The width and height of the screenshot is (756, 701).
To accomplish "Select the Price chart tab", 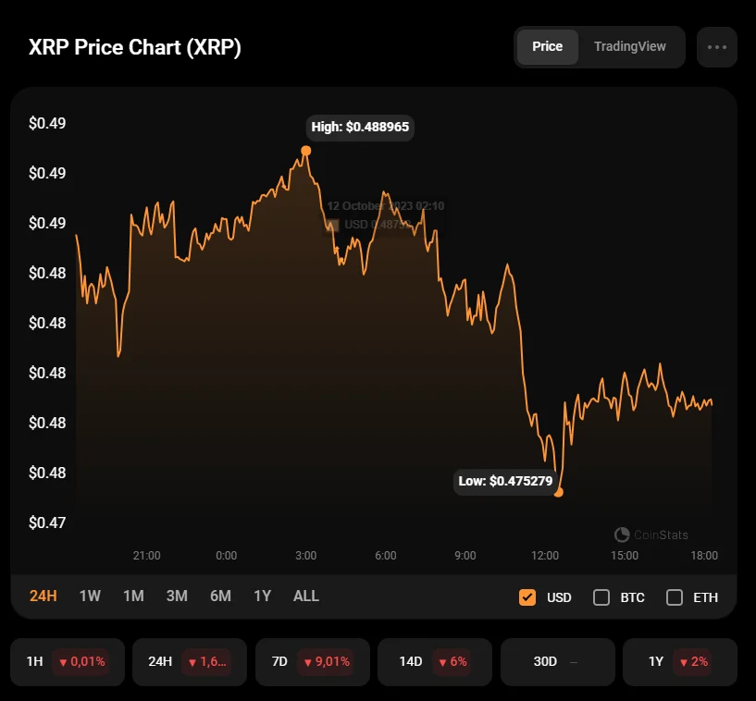I will coord(547,47).
